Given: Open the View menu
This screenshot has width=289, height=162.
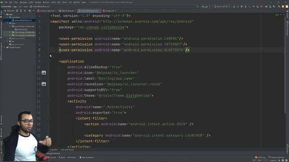Looking at the screenshot, I should (16, 2).
